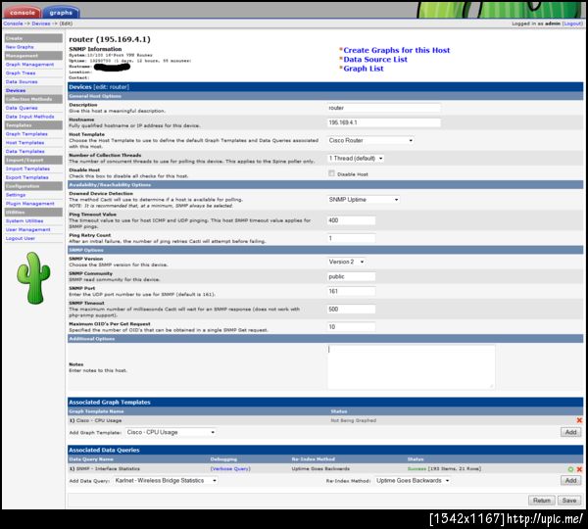Open Import Templates menu entry

27,168
